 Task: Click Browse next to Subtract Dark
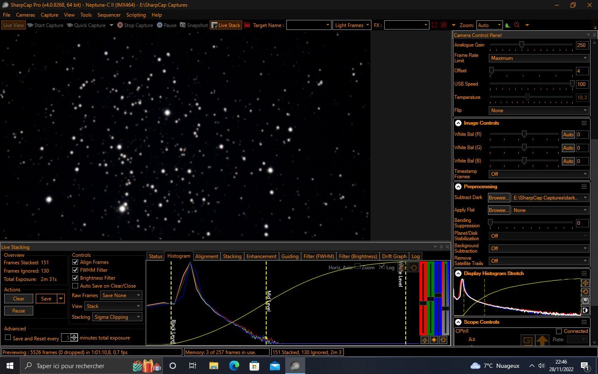click(499, 198)
